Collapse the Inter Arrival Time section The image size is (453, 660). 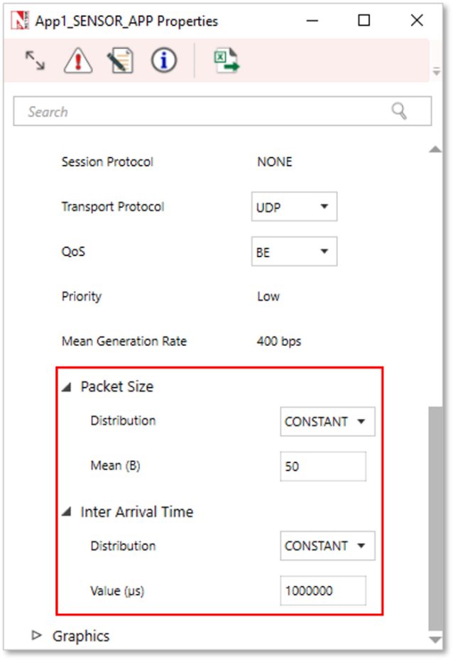pos(66,512)
